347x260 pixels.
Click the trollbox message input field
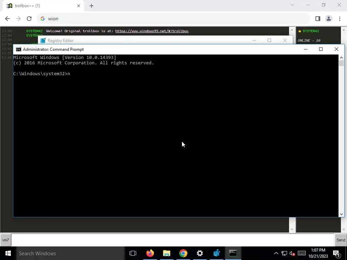tap(172, 240)
